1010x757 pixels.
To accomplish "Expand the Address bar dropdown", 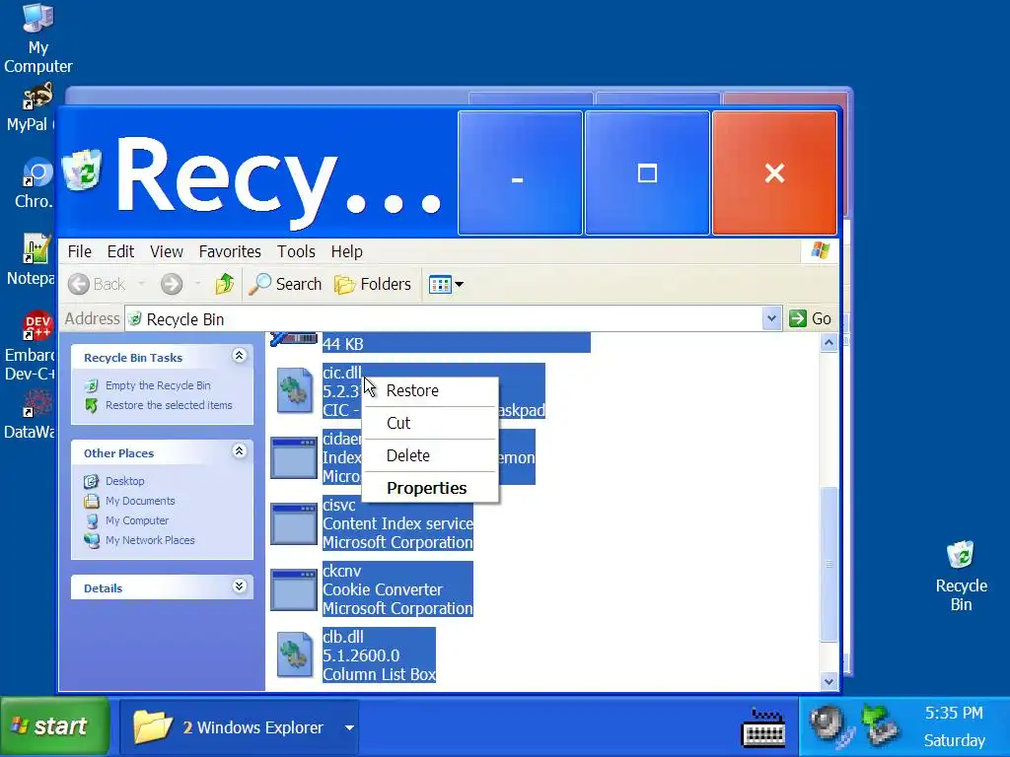I will (x=771, y=318).
